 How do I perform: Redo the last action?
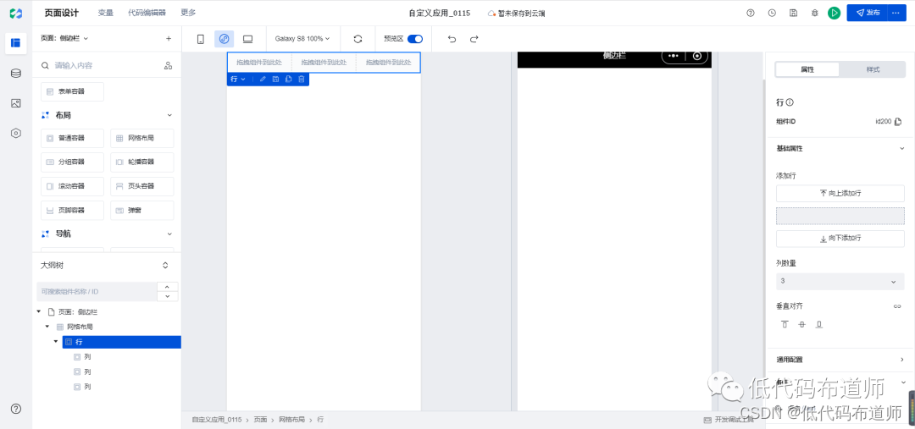tap(474, 39)
